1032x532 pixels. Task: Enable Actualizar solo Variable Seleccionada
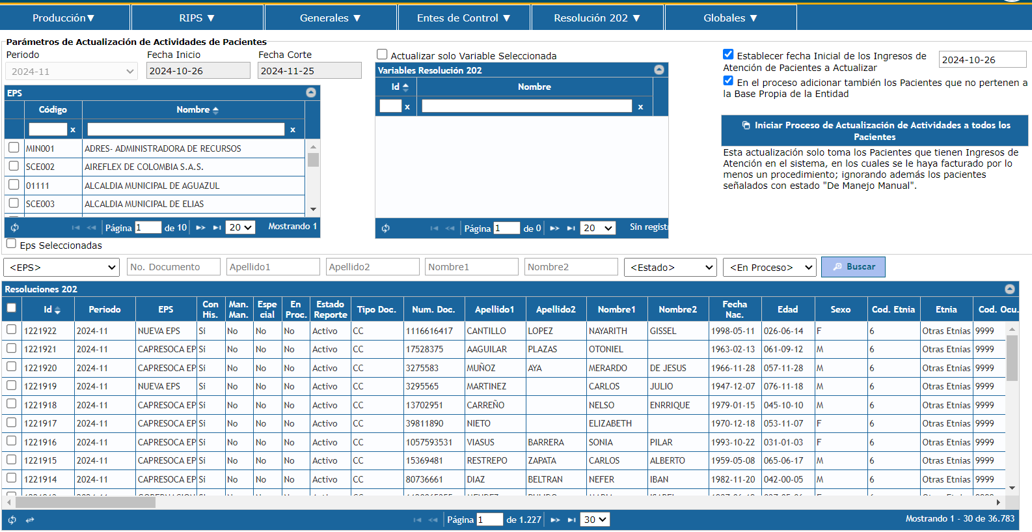(383, 55)
